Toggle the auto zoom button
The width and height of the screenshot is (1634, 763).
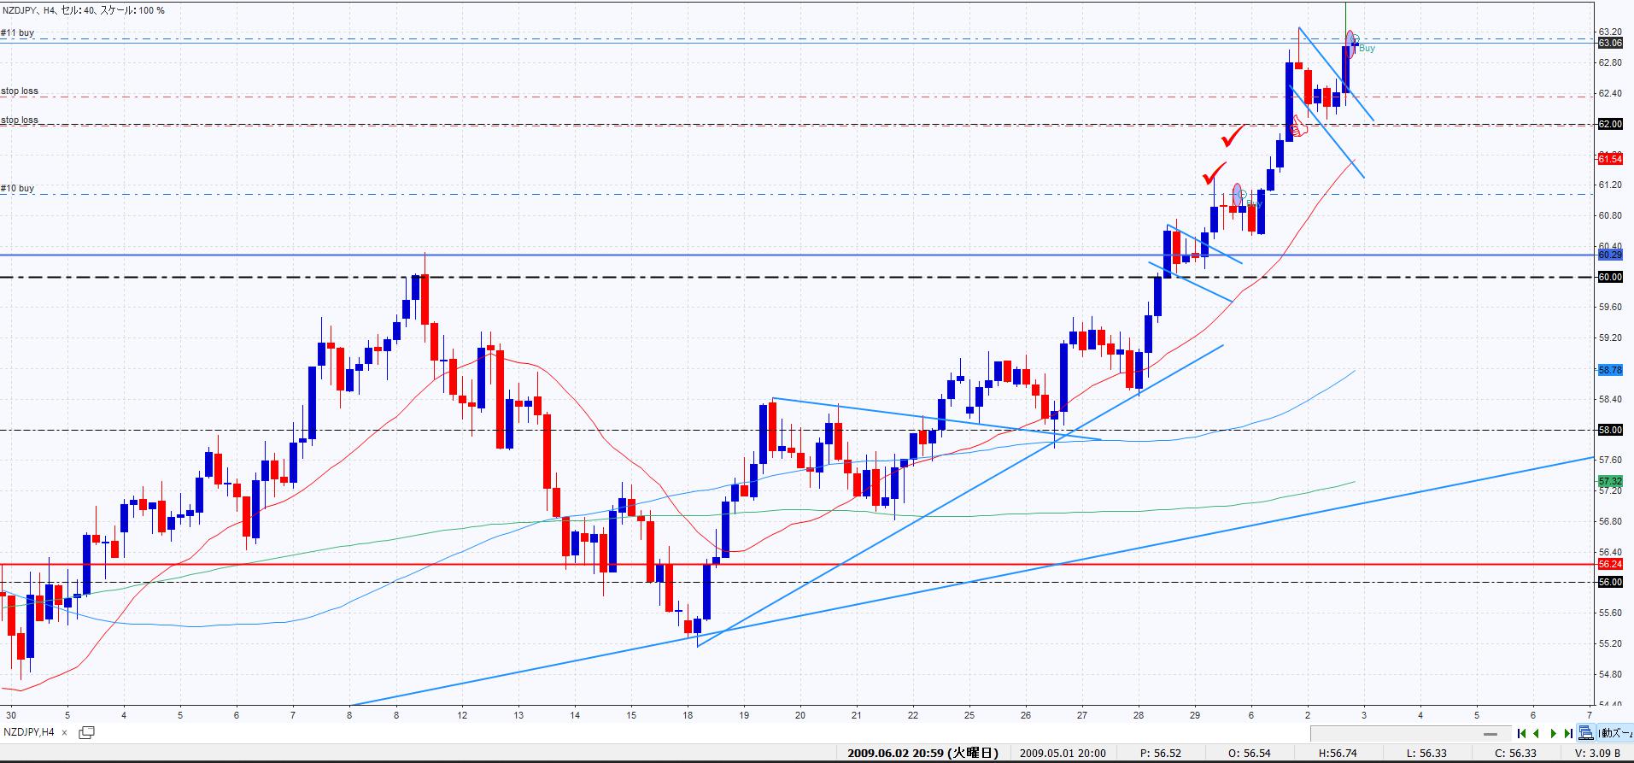click(1615, 733)
